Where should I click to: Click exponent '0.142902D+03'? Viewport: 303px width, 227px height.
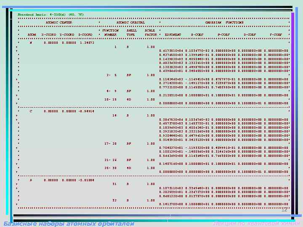[x=171, y=59]
